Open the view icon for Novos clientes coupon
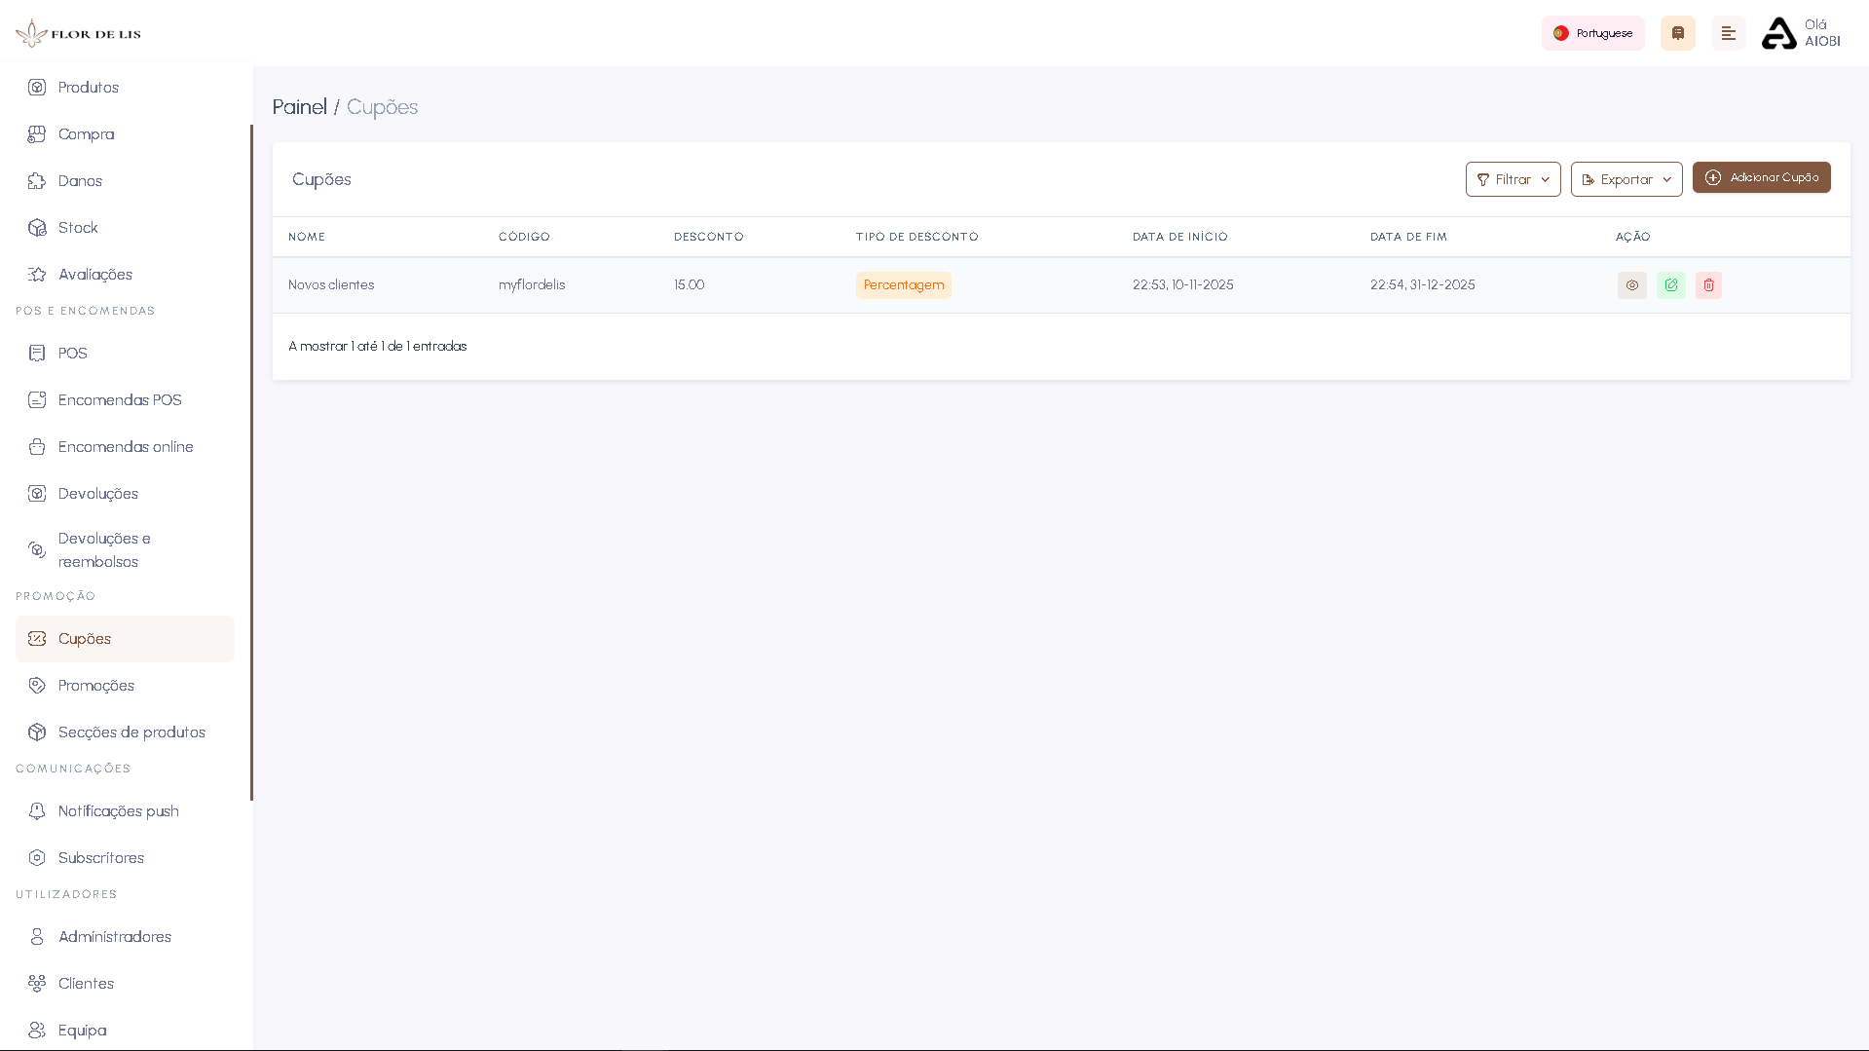1869x1051 pixels. [1632, 285]
